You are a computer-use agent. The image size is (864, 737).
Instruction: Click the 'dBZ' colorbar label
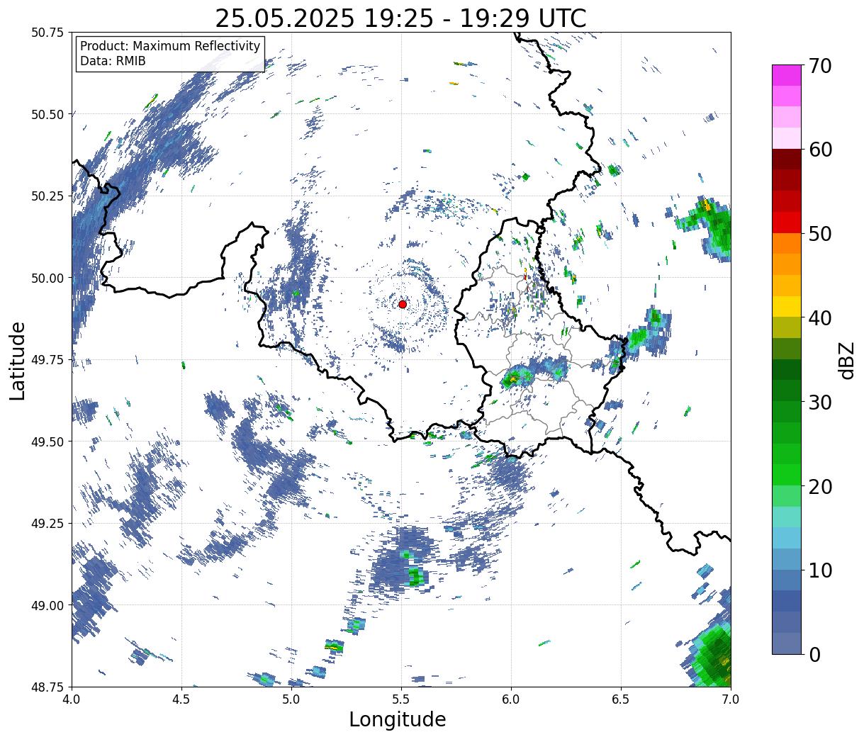846,360
